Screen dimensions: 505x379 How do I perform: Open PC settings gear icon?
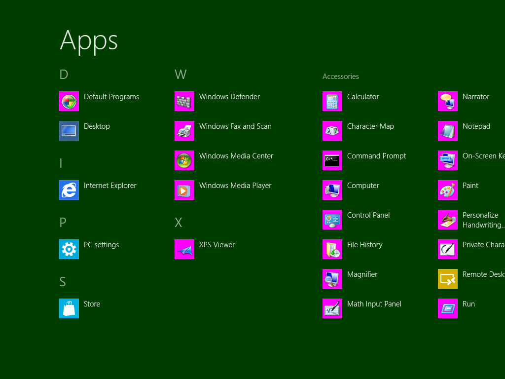click(69, 249)
